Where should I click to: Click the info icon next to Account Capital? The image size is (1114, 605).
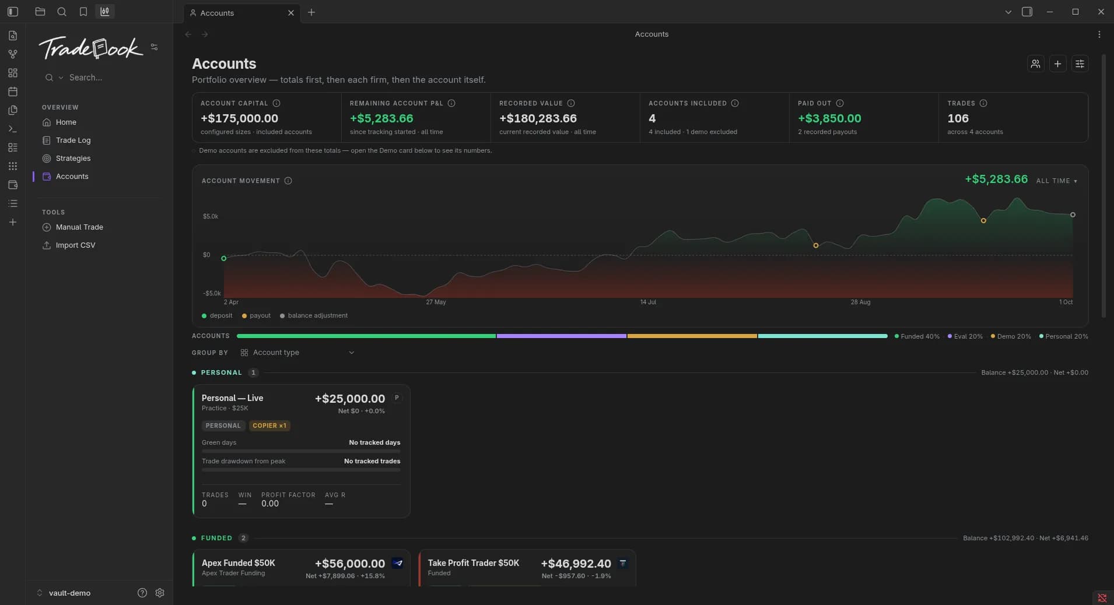pos(276,103)
